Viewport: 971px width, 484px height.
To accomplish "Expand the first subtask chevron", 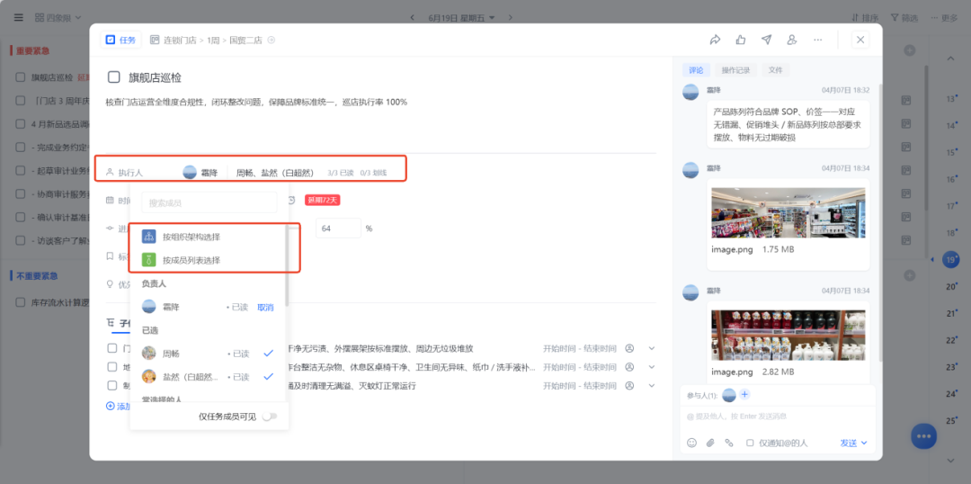I will tap(652, 348).
